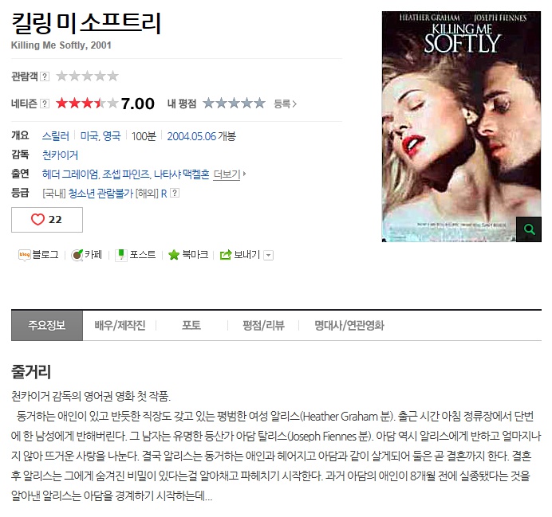Set my rating on 내 평점 stars
The height and width of the screenshot is (517, 552).
[234, 104]
